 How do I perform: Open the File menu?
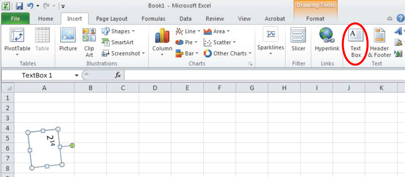point(15,18)
